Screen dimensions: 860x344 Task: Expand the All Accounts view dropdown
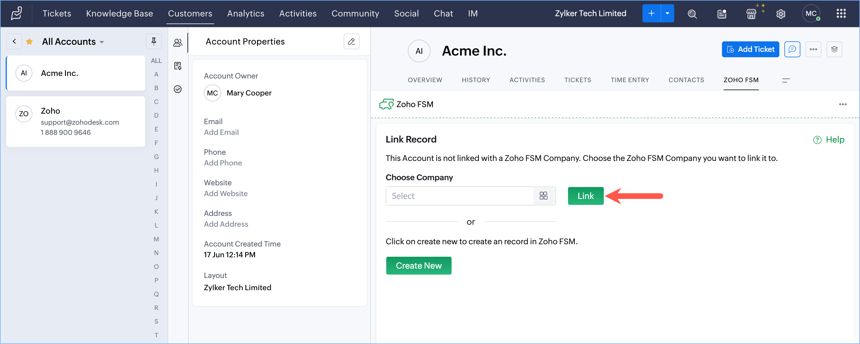coord(102,42)
